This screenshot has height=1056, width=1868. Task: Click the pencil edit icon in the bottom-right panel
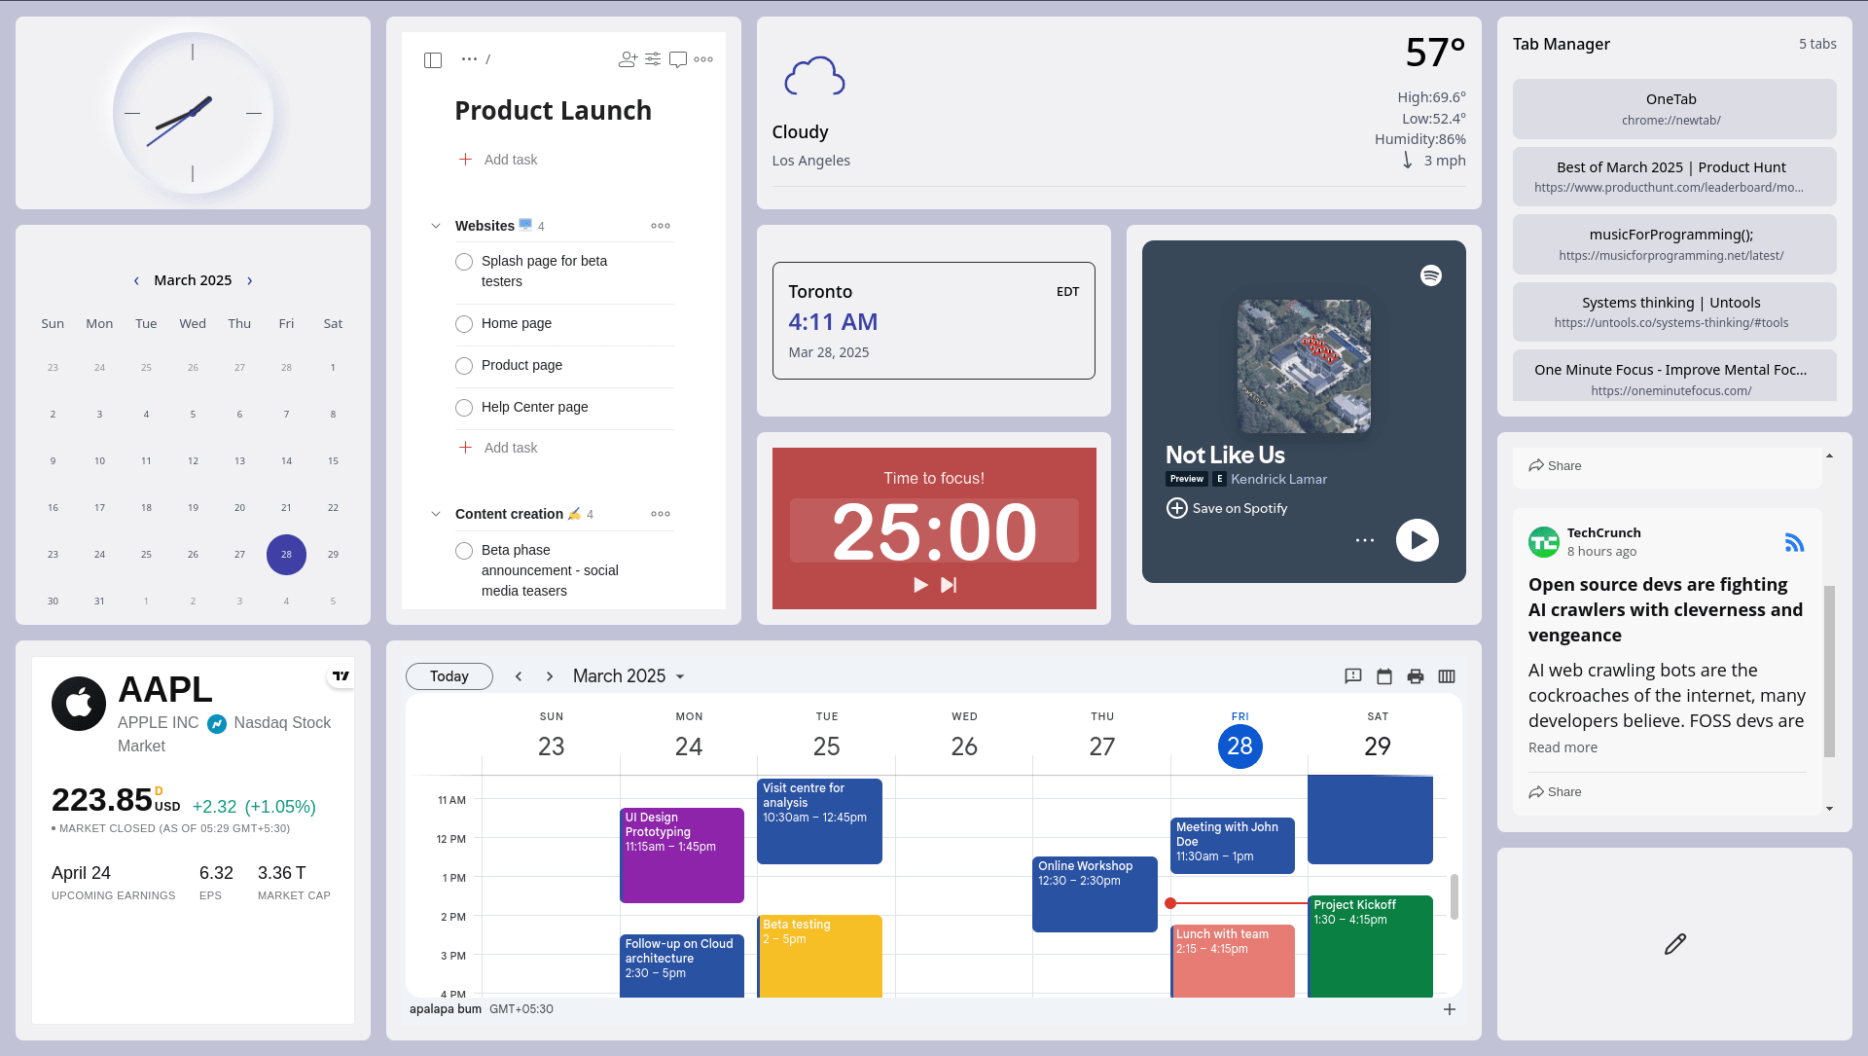pos(1673,944)
